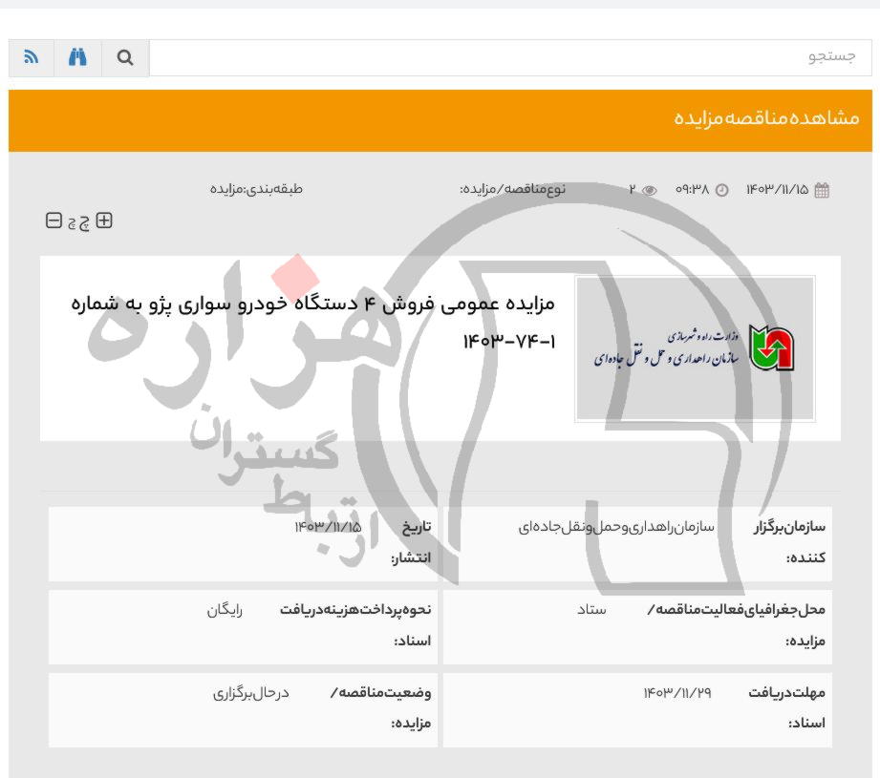Screen dimensions: 880x778
Task: Select the binoculars advanced search icon
Action: pyautogui.click(x=78, y=57)
